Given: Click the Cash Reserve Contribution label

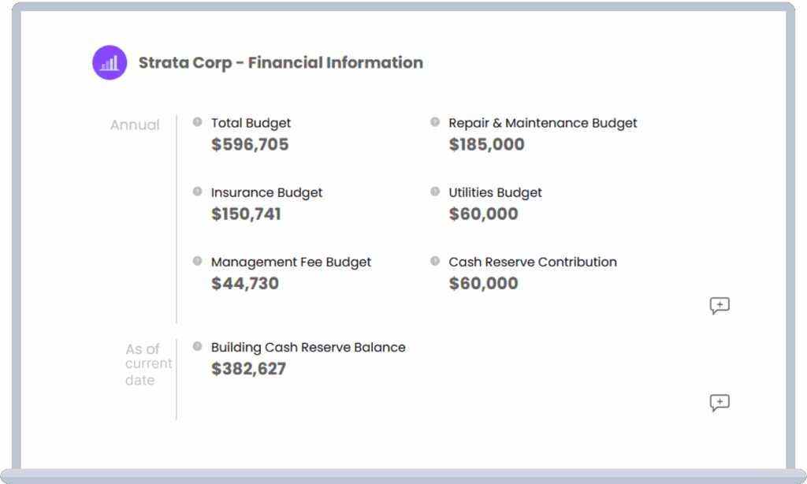Looking at the screenshot, I should [533, 262].
